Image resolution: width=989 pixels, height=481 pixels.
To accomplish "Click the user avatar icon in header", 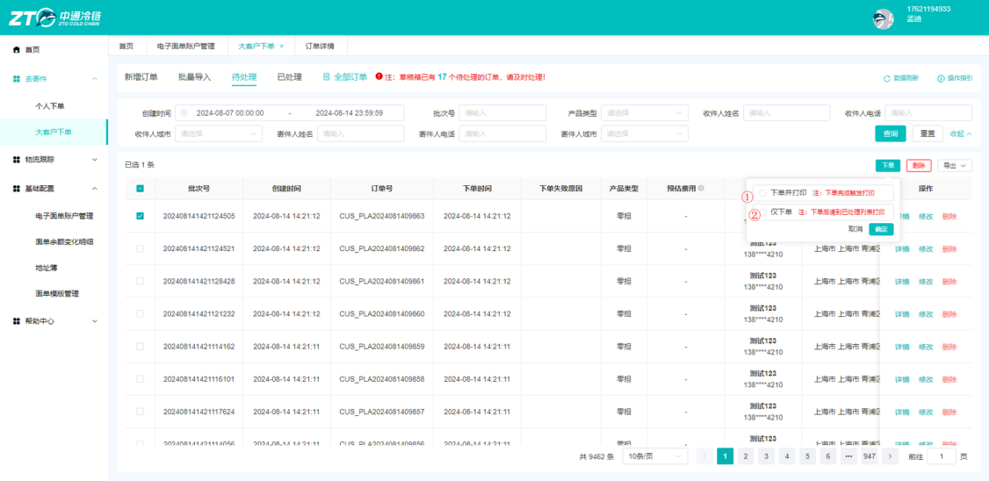I will coord(883,19).
